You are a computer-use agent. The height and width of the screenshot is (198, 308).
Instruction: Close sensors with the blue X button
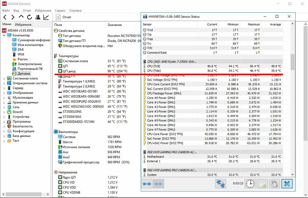point(287,184)
